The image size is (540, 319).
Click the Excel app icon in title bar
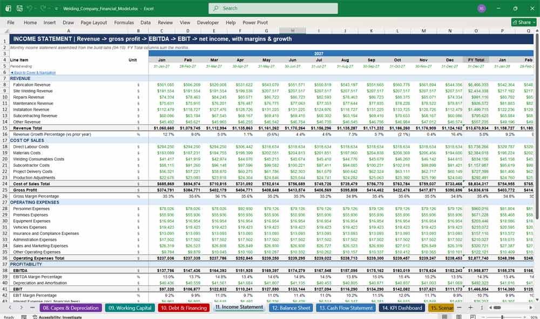coord(8,8)
